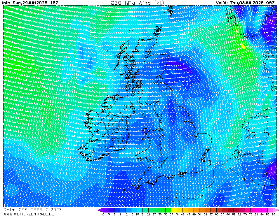This screenshot has height=216, width=280.
Task: Click the purple left arrow tip of legend
Action: pyautogui.click(x=100, y=210)
